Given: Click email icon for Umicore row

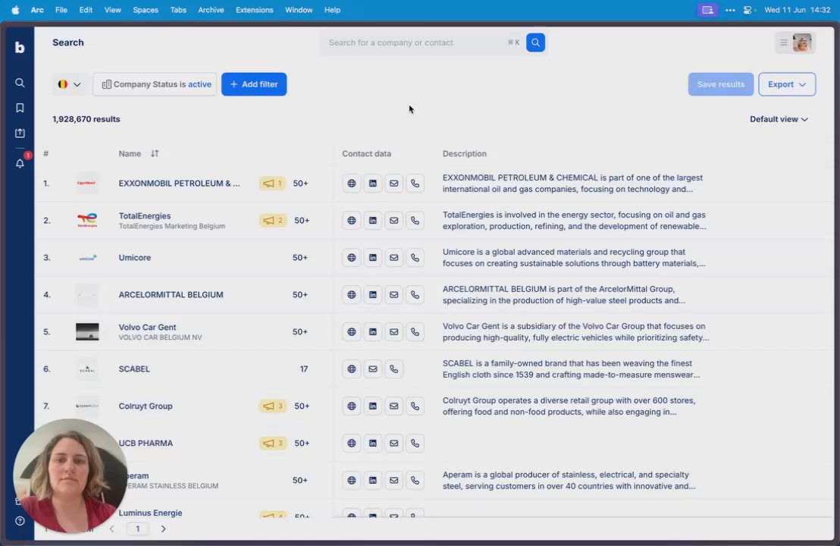Looking at the screenshot, I should (x=393, y=258).
